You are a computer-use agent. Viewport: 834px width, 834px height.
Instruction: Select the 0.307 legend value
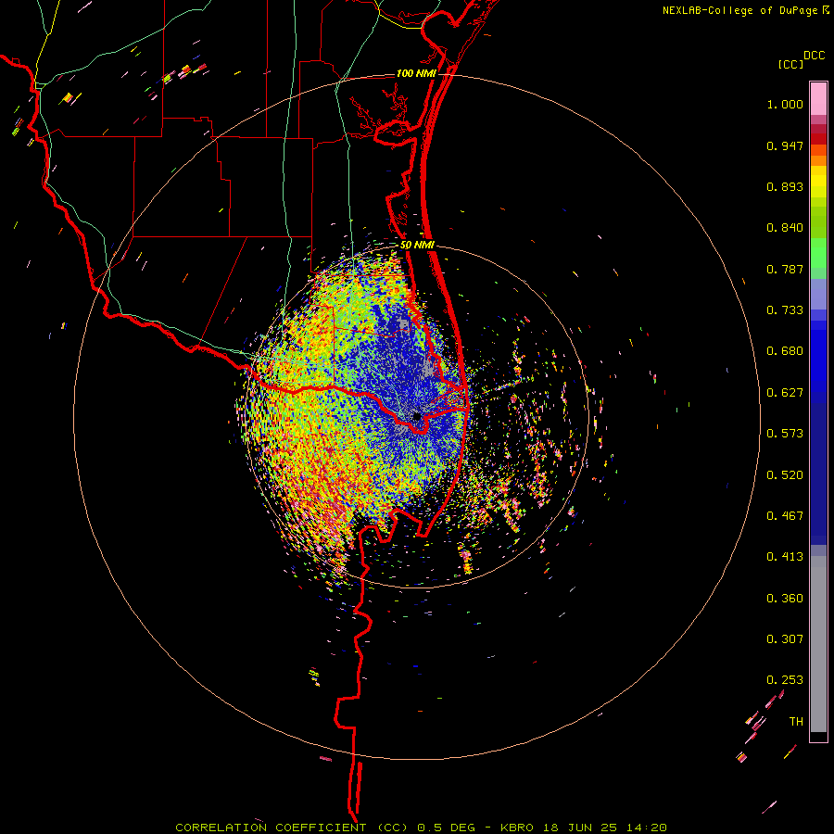click(785, 639)
